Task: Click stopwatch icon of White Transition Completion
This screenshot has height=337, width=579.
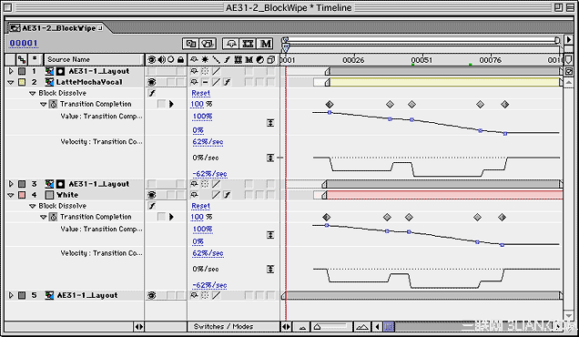Action: pyautogui.click(x=54, y=217)
